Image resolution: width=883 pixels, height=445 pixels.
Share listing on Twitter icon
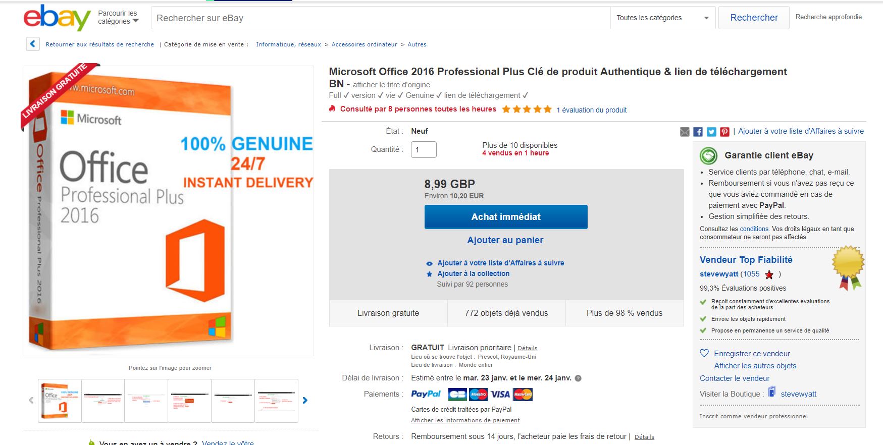point(711,132)
